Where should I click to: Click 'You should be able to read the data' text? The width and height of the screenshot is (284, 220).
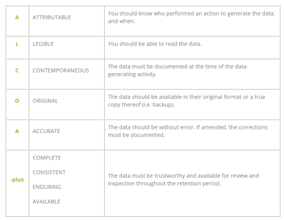point(155,44)
